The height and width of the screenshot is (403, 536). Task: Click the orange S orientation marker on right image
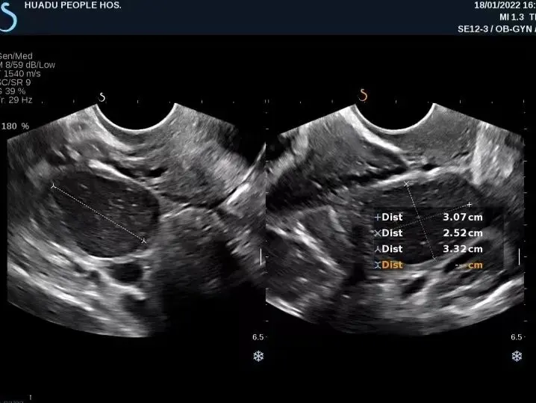(363, 96)
